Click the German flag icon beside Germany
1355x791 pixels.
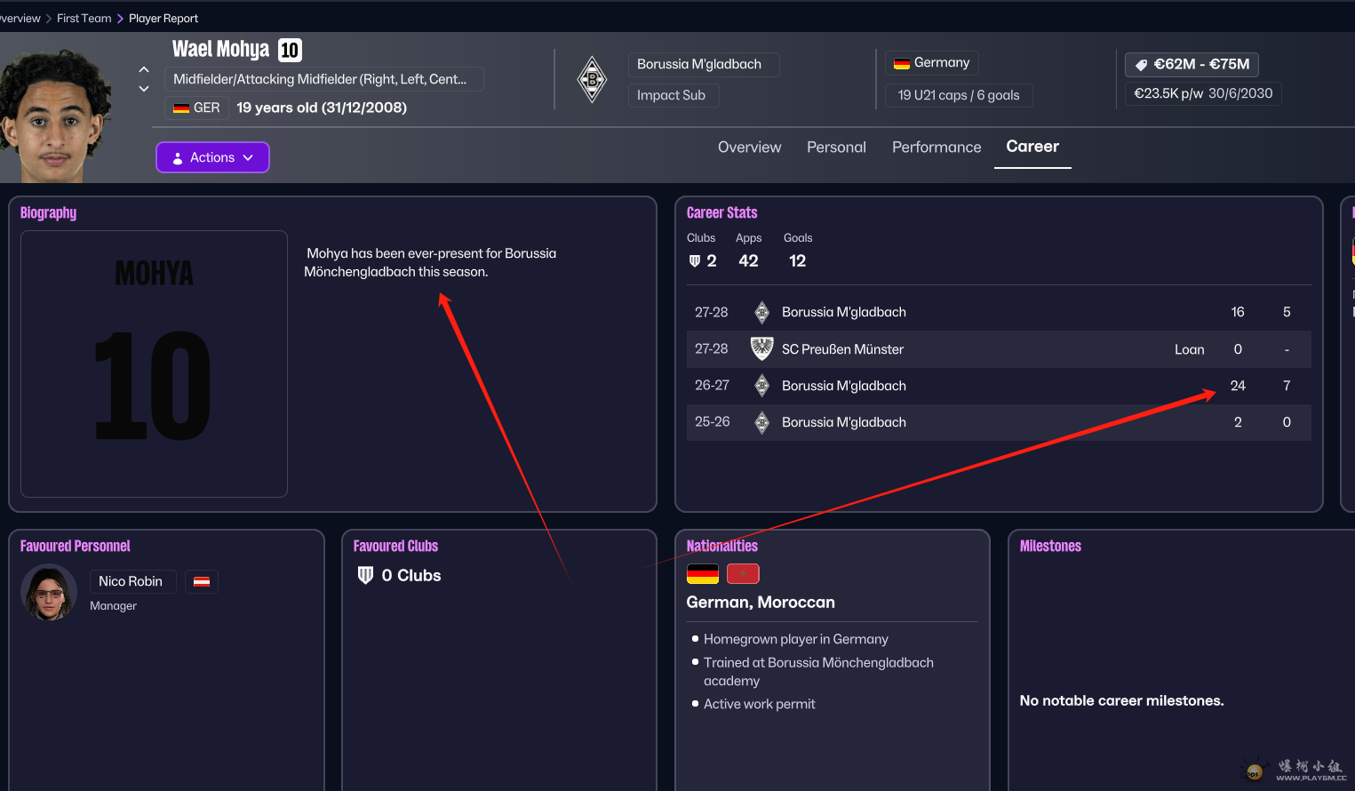point(901,63)
